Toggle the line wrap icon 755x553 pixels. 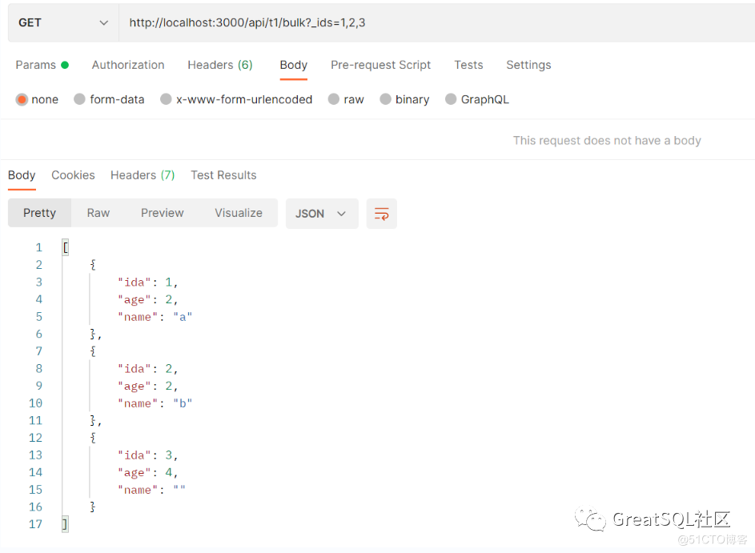click(x=381, y=213)
